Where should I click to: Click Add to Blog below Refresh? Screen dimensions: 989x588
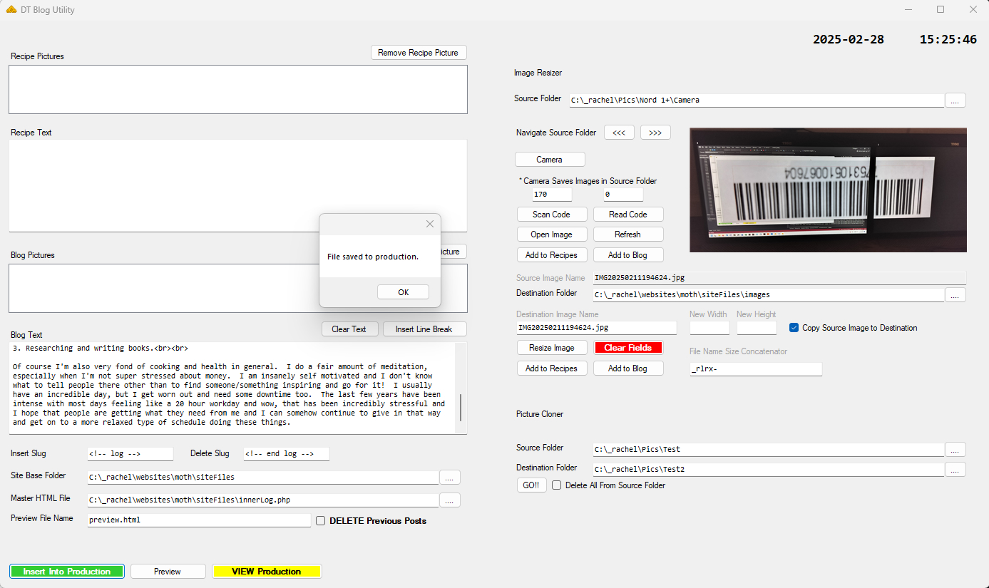coord(628,255)
